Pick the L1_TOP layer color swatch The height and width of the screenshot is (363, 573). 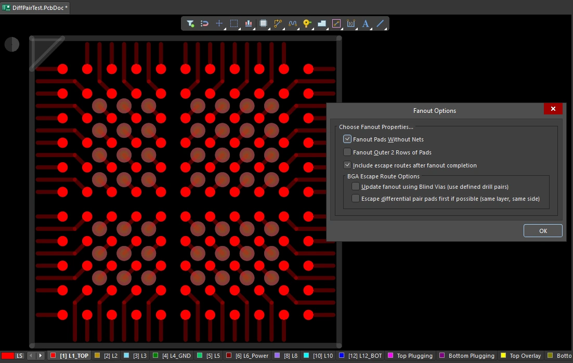pyautogui.click(x=53, y=356)
